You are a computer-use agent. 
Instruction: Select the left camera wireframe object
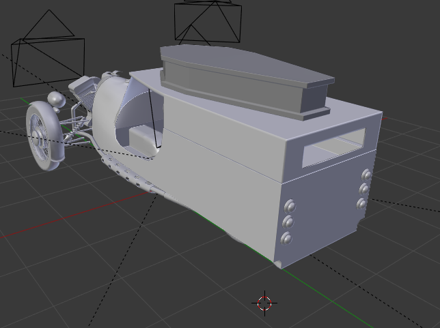48,48
